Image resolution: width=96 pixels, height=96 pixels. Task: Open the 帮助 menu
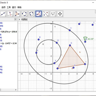tap(19, 7)
